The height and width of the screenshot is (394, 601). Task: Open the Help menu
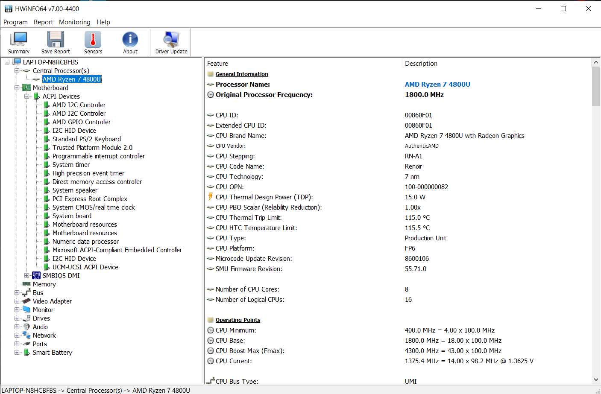coord(103,22)
